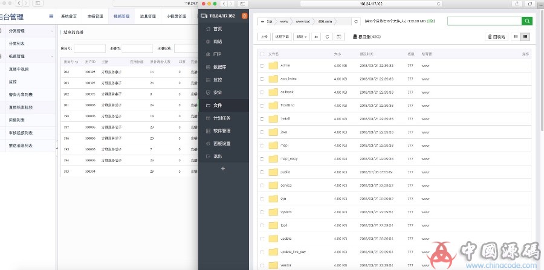Click 456.com breadcrumb segment
544x270 pixels.
[x=325, y=22]
